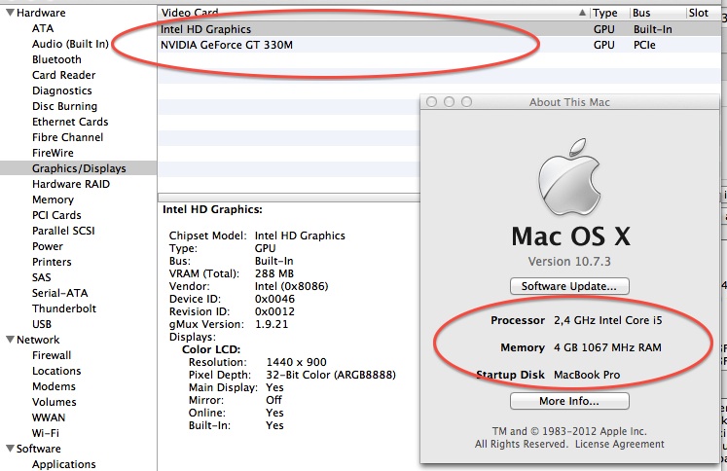The image size is (727, 471).
Task: Select Fibre Channel entry
Action: pyautogui.click(x=67, y=137)
